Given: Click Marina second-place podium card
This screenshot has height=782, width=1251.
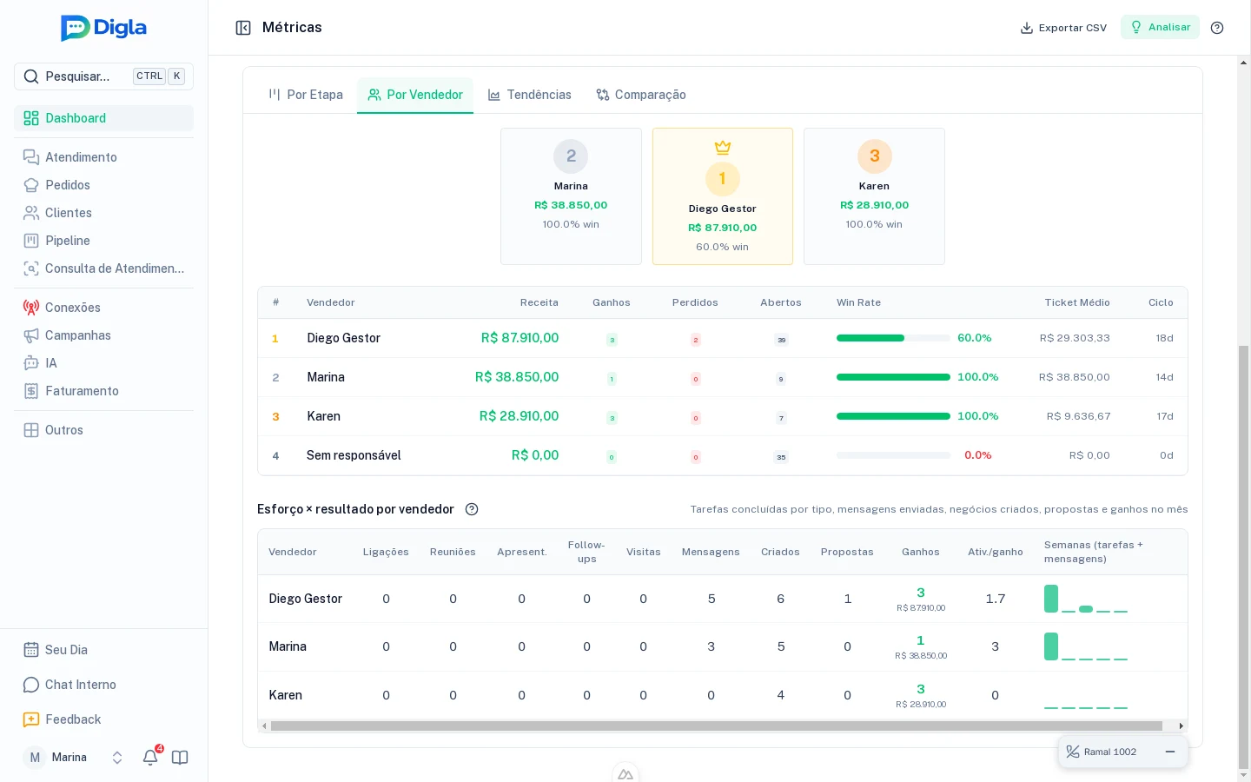Looking at the screenshot, I should pyautogui.click(x=571, y=196).
